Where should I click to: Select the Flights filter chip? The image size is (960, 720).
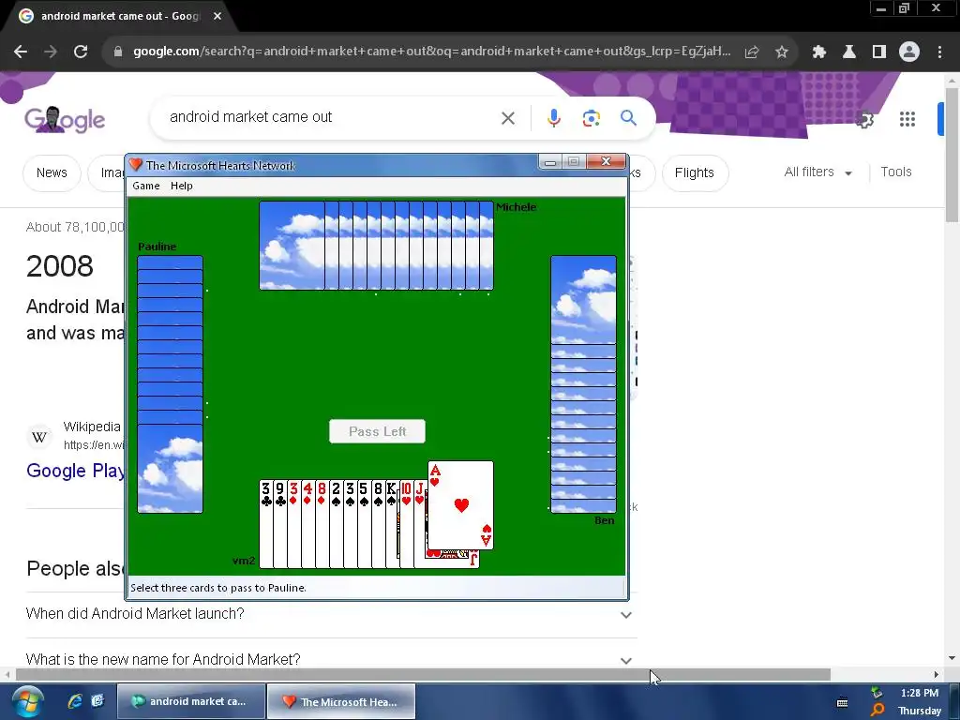pyautogui.click(x=695, y=172)
